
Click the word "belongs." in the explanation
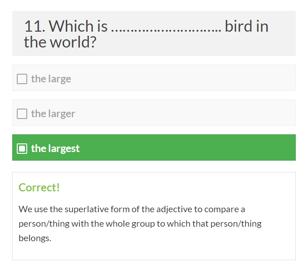[x=35, y=238]
